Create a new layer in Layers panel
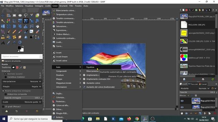Screen dimensions: 218x122 pos(182,113)
